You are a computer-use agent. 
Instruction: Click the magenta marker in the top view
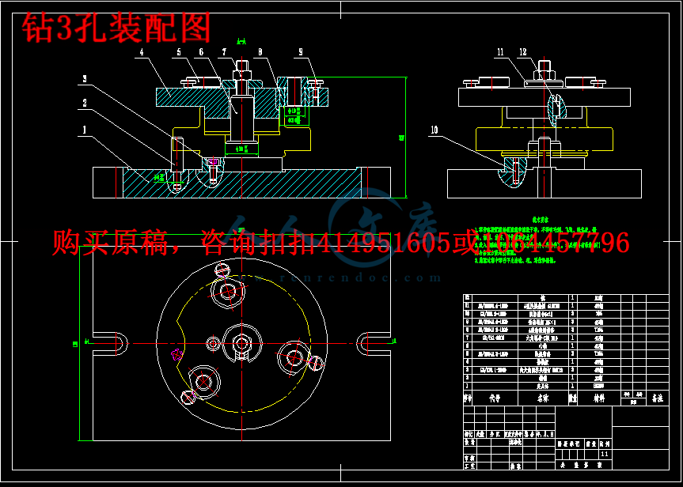tap(176, 355)
